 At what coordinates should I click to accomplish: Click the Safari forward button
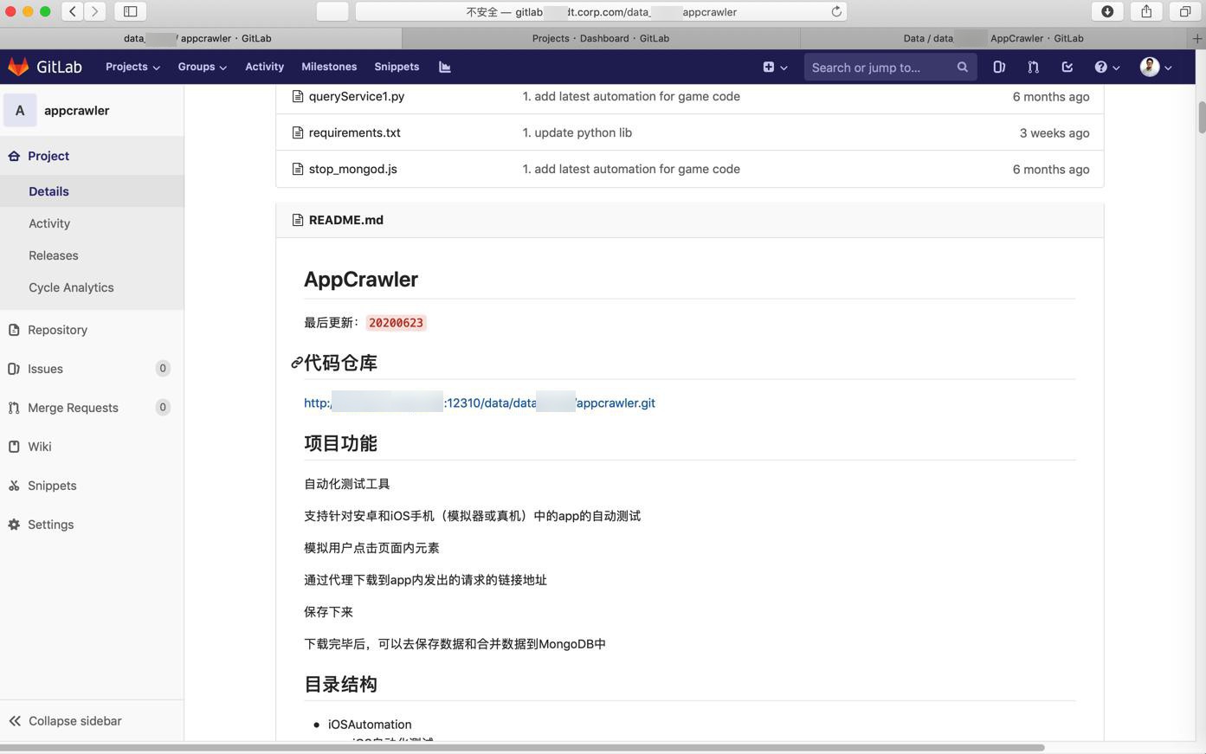(95, 11)
